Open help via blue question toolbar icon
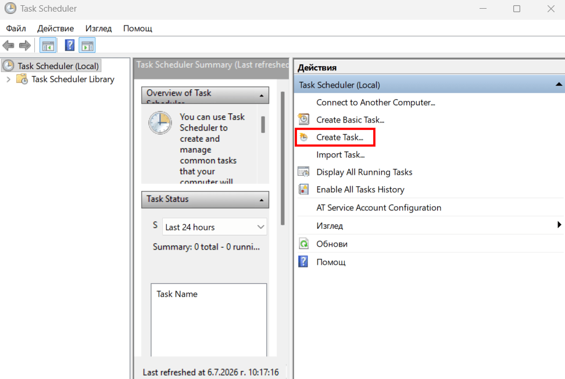Image resolution: width=565 pixels, height=379 pixels. [70, 45]
